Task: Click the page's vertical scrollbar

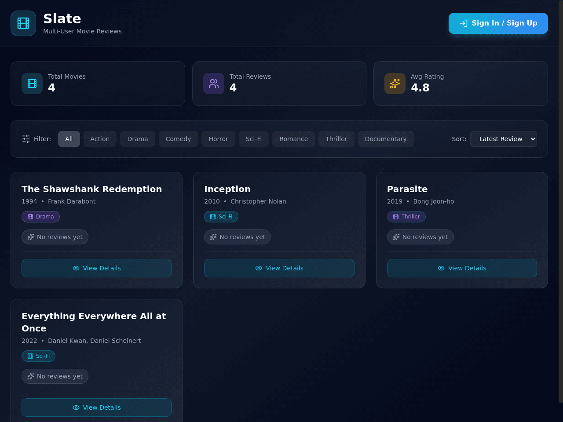Action: pyautogui.click(x=560, y=201)
